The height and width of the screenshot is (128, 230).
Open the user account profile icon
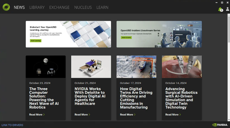point(227,9)
